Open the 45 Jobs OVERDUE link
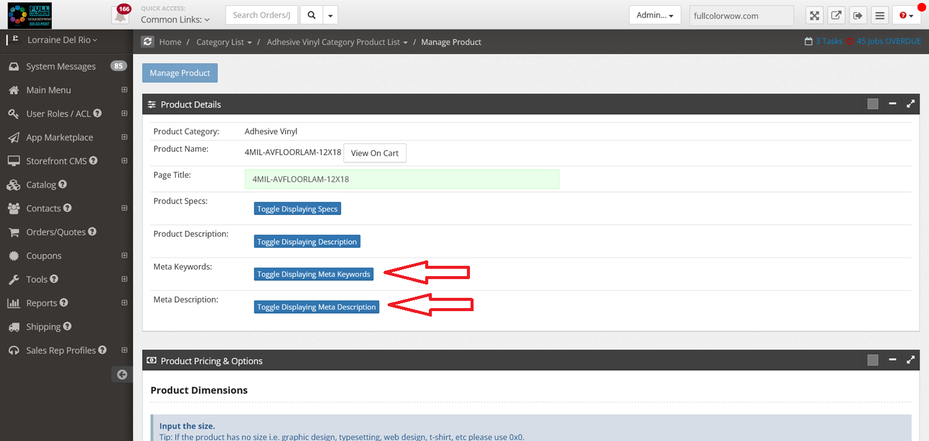The image size is (929, 441). 888,42
